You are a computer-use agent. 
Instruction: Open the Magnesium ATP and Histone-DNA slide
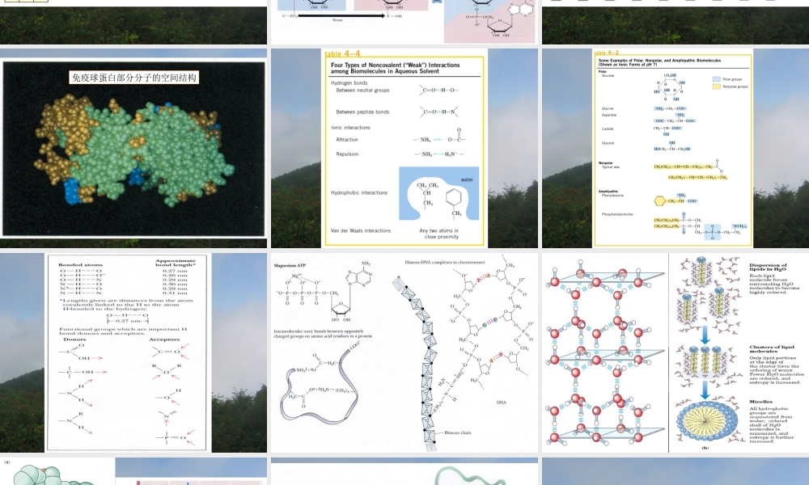pyautogui.click(x=404, y=352)
